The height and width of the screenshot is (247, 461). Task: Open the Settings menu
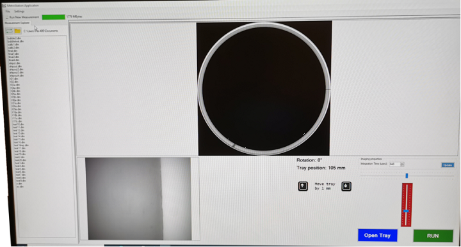coord(19,11)
